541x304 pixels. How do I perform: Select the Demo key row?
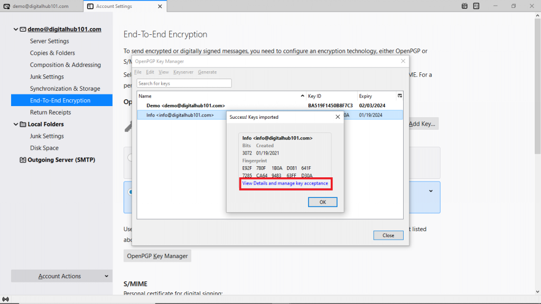pos(270,106)
